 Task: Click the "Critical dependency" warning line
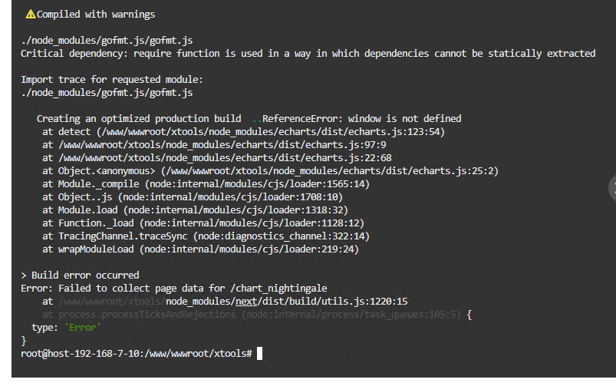point(308,54)
